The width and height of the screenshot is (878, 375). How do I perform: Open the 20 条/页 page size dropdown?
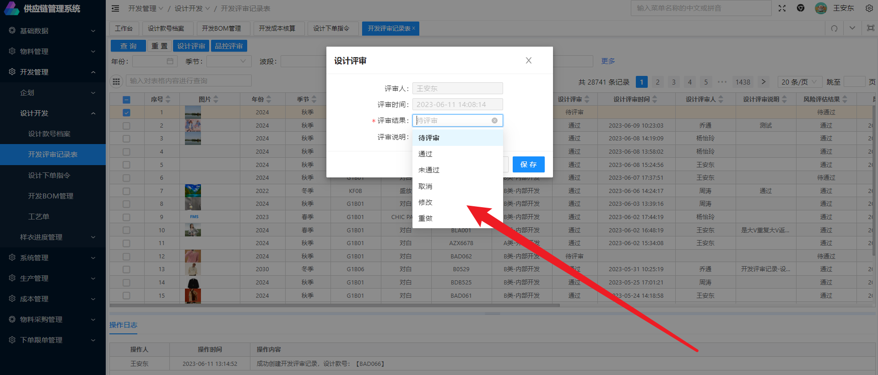tap(799, 82)
